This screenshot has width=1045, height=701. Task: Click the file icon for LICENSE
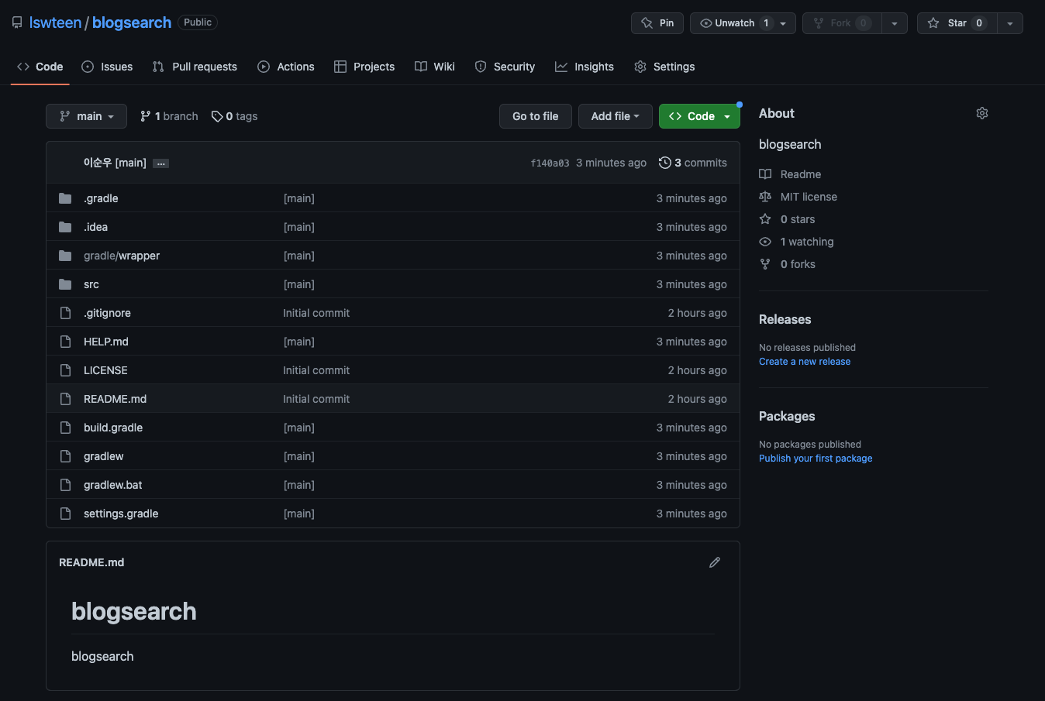[65, 370]
